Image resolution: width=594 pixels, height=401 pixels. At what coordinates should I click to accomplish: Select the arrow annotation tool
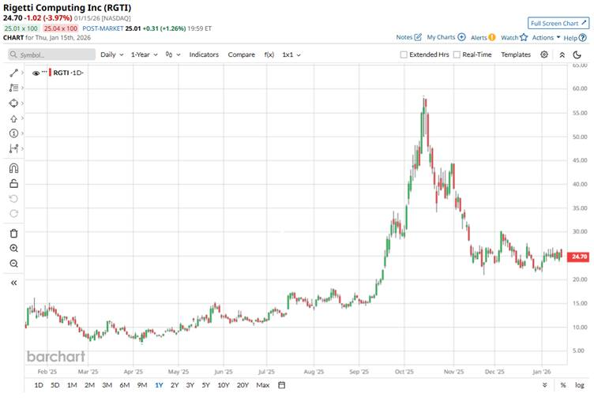click(14, 118)
